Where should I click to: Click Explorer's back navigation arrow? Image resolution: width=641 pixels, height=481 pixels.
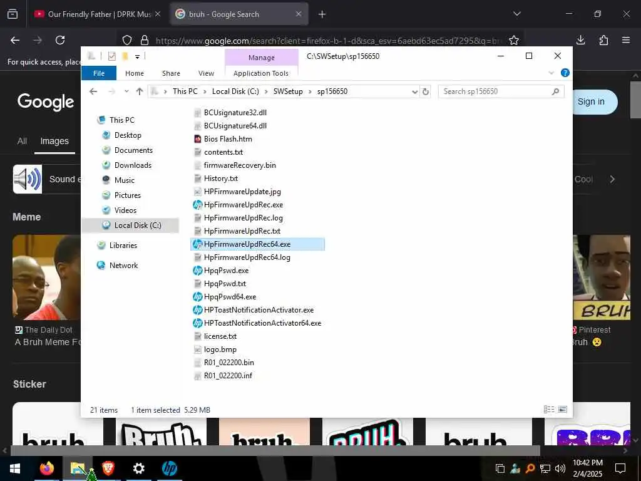(93, 91)
